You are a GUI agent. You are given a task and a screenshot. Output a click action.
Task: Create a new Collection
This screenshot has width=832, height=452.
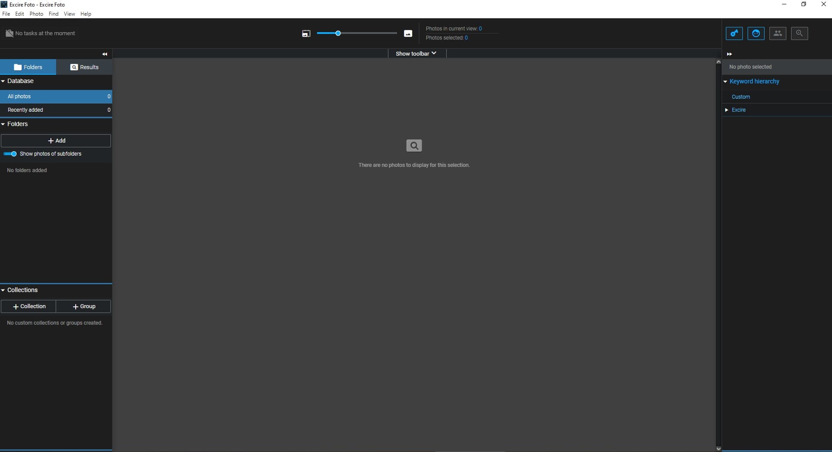(29, 306)
